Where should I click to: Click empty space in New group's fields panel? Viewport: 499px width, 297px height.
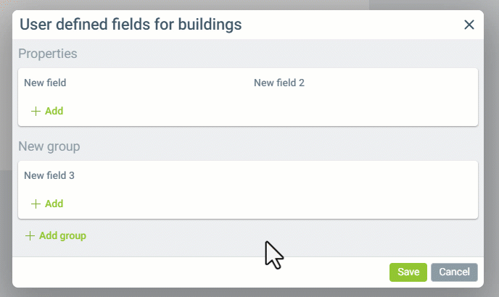(x=290, y=196)
